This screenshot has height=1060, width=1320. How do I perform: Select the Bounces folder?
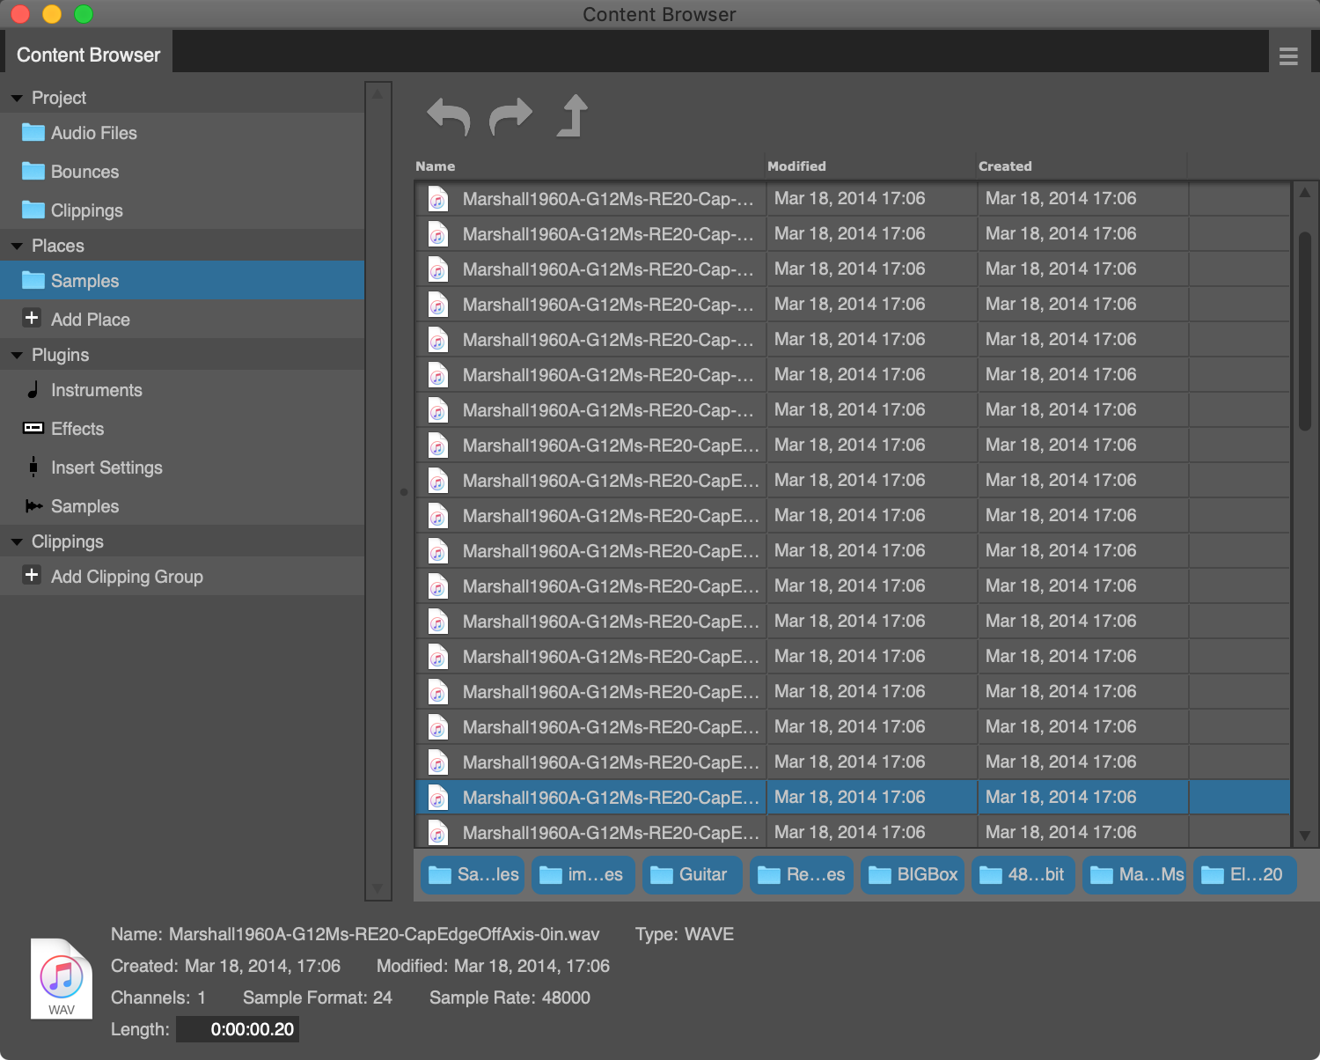click(x=85, y=172)
